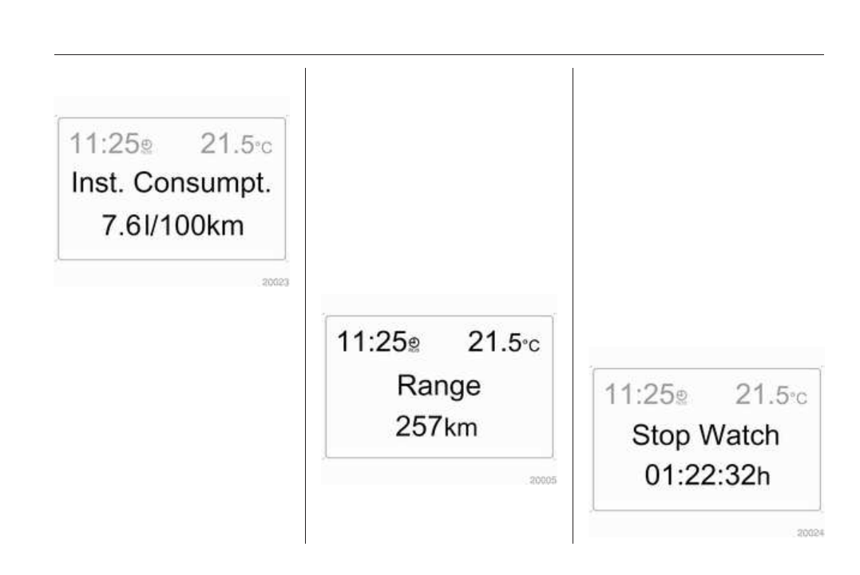Image resolution: width=860 pixels, height=575 pixels.
Task: Click 21.5°C temperature in Inst. Consumpt. display
Action: tap(236, 144)
